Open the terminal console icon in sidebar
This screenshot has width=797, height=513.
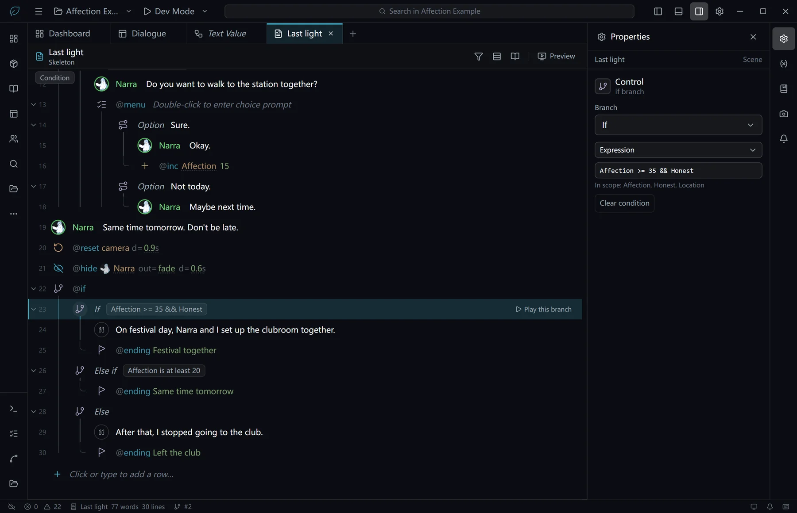coord(14,409)
